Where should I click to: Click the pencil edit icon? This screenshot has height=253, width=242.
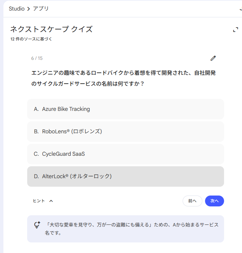(x=213, y=58)
